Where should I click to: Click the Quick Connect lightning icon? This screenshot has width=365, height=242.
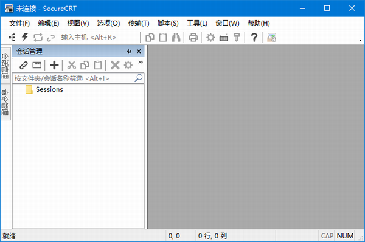tap(25, 37)
